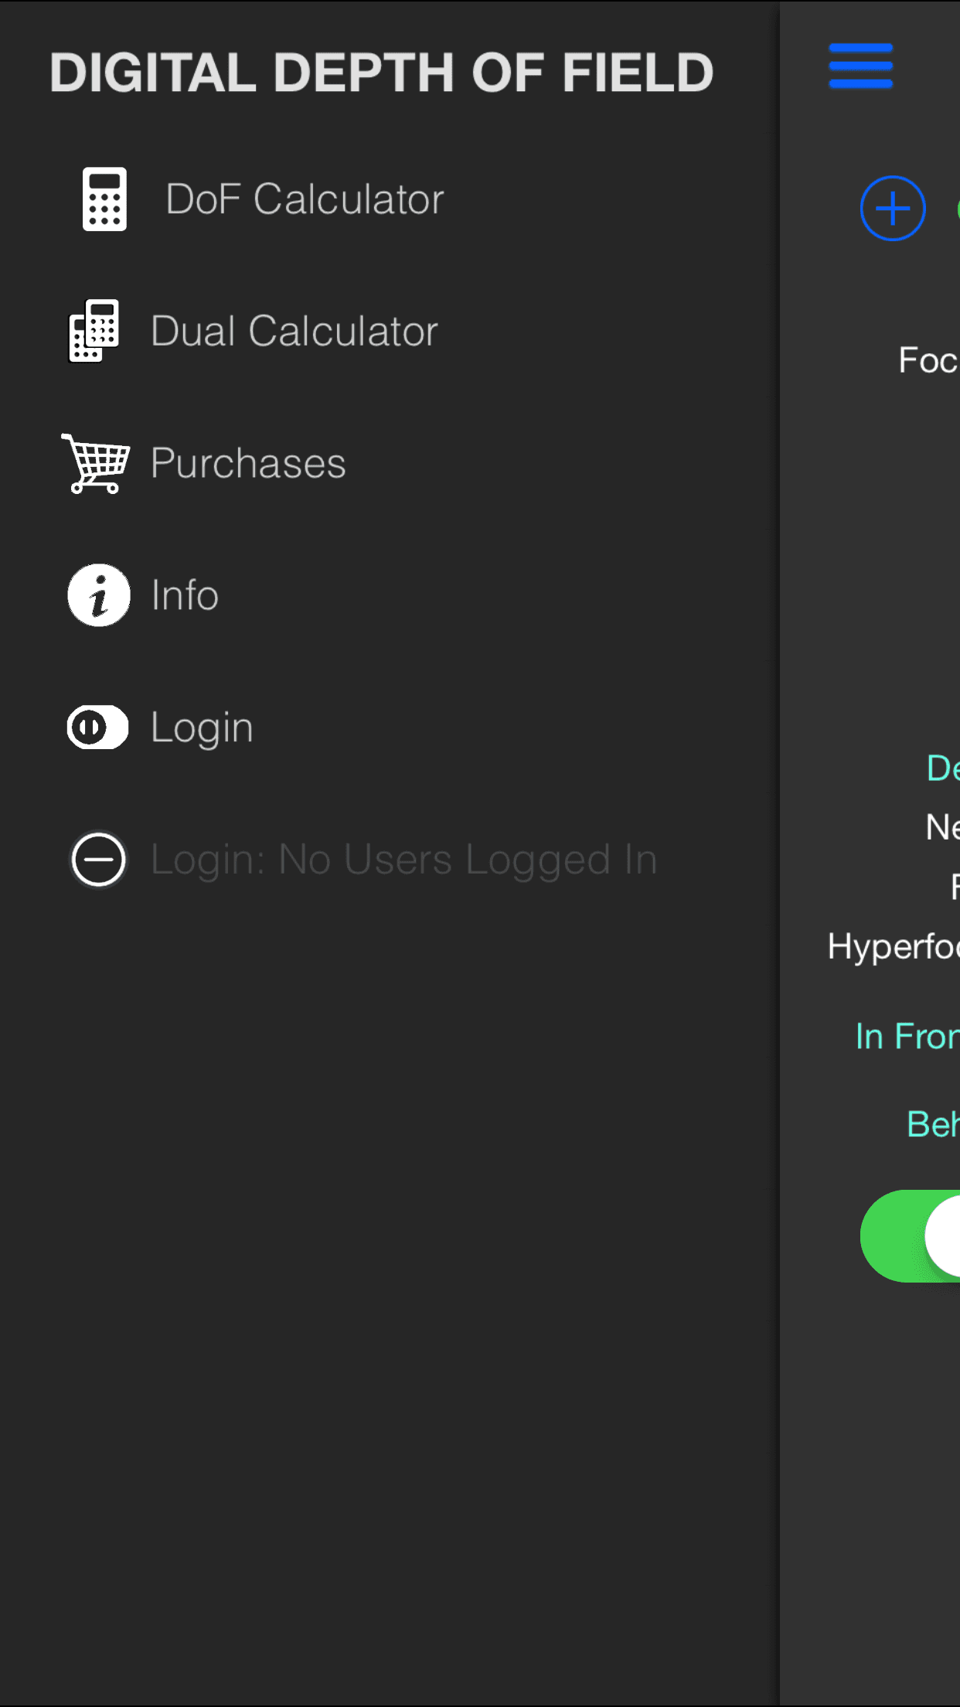Tap the shopping cart Purchases icon

pyautogui.click(x=96, y=463)
